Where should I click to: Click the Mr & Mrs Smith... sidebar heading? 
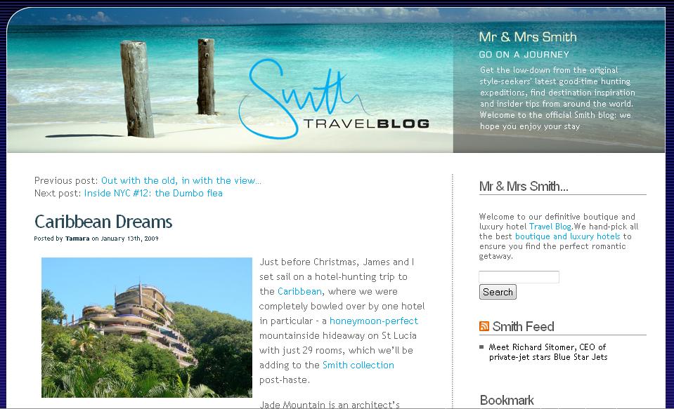(x=524, y=187)
